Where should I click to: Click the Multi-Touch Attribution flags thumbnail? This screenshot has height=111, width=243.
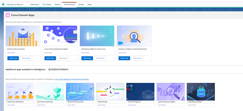coord(20,92)
